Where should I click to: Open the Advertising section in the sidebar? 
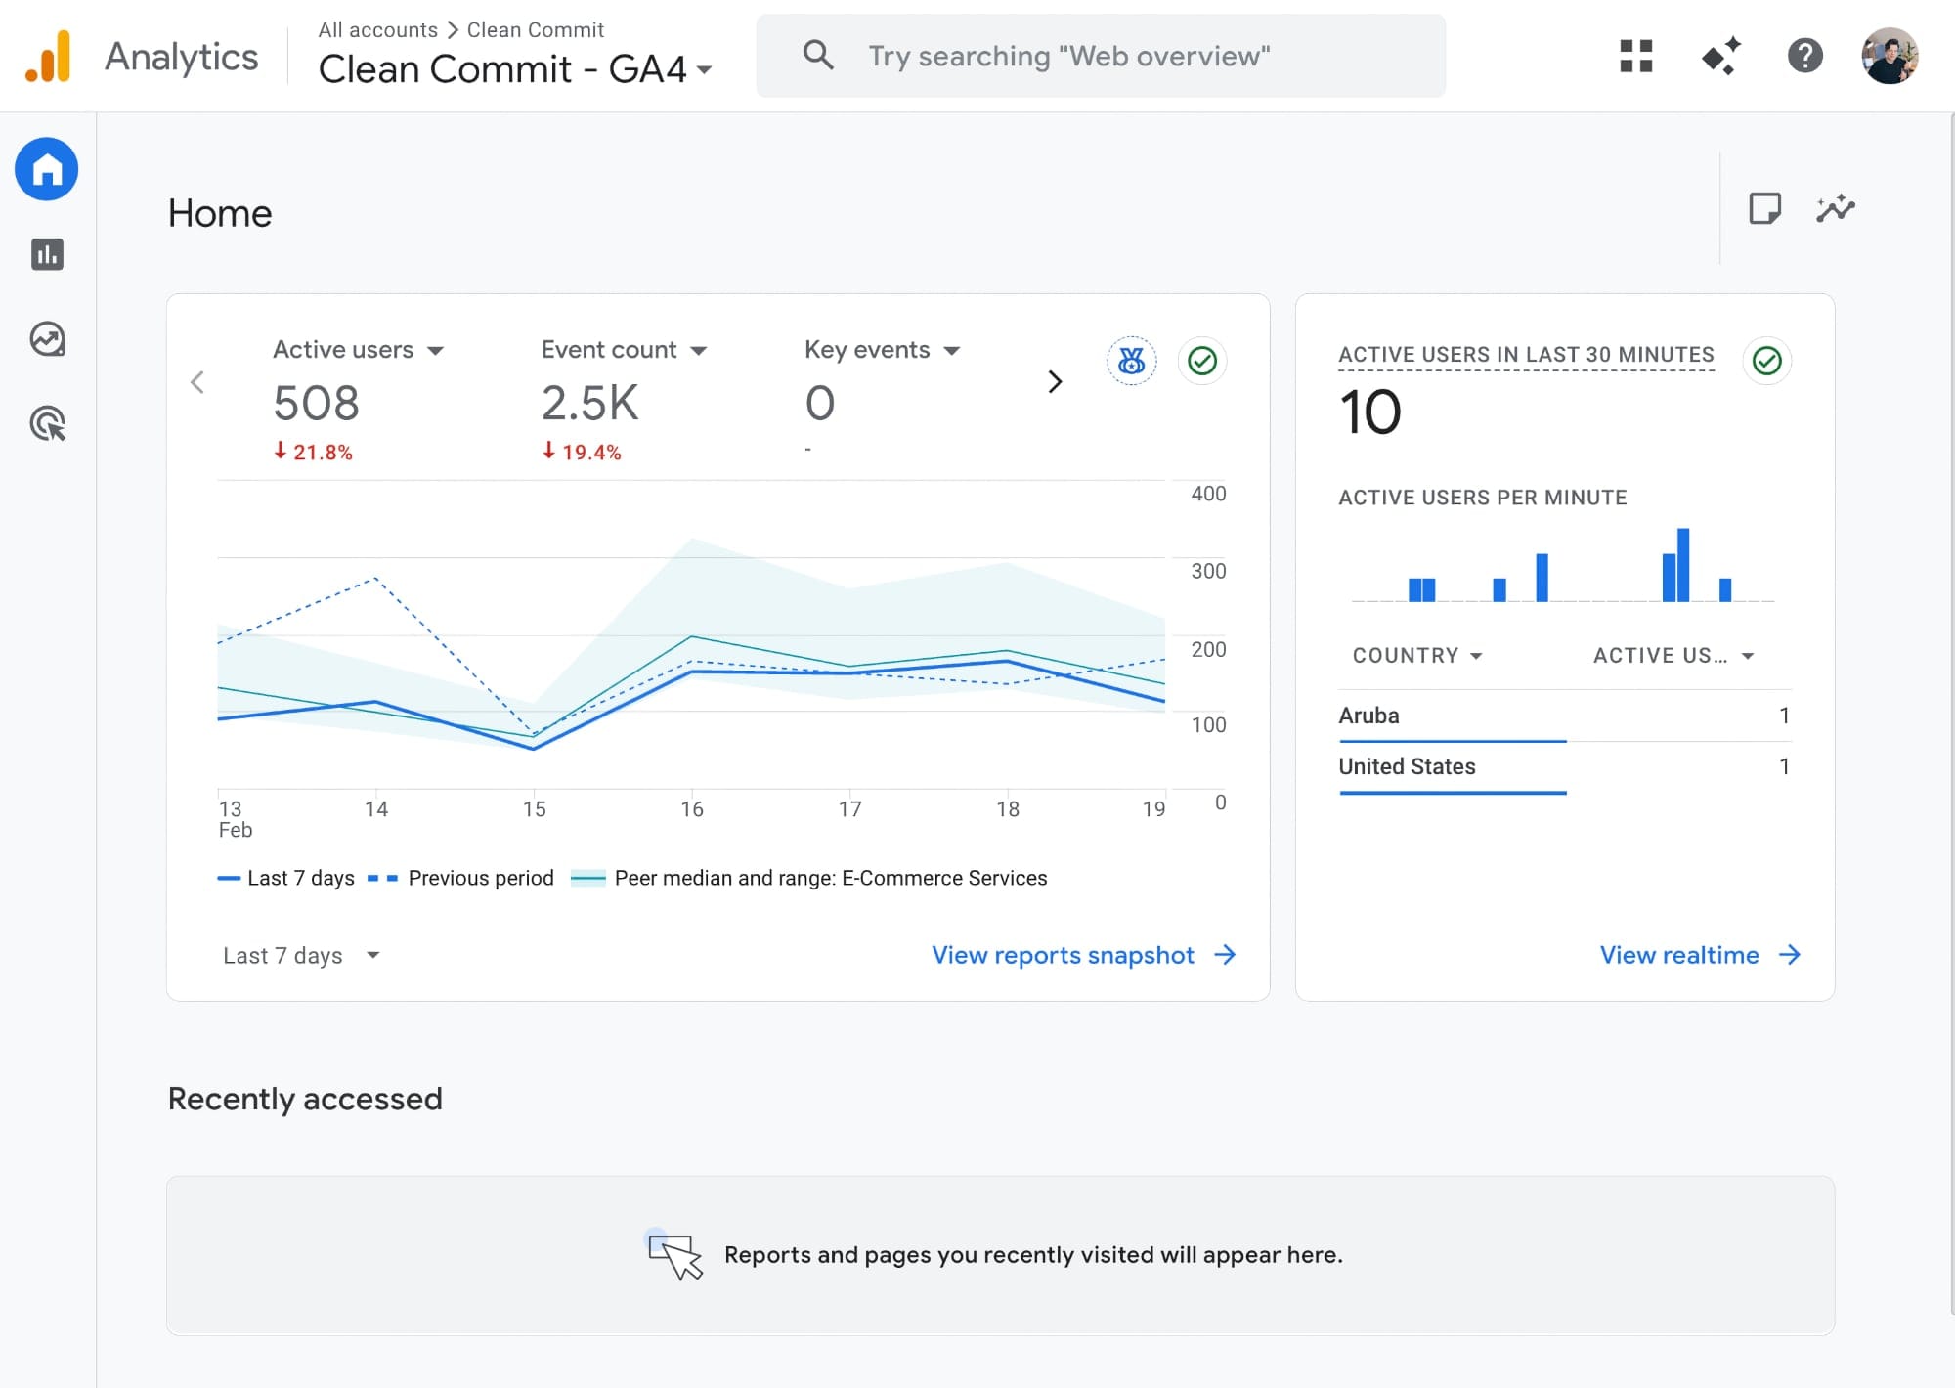click(46, 423)
